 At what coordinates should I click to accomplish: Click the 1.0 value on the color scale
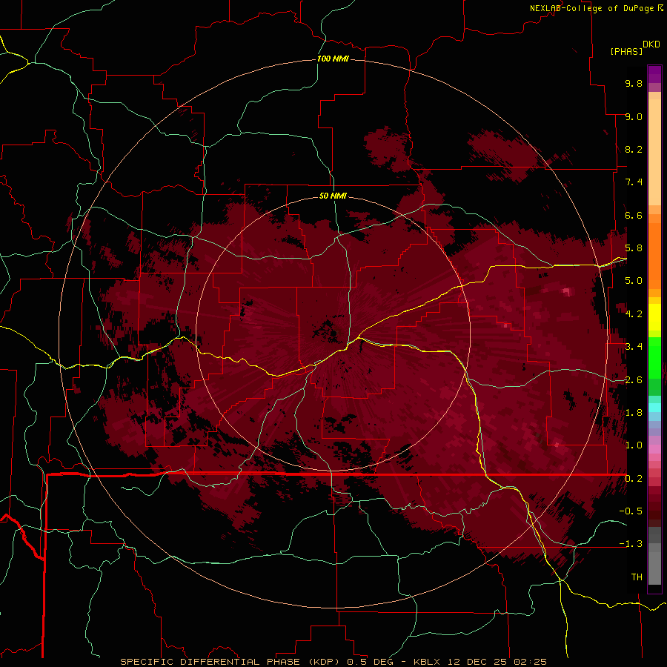pyautogui.click(x=634, y=445)
